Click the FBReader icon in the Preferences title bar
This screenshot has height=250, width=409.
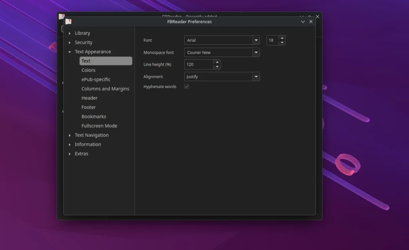tap(68, 22)
